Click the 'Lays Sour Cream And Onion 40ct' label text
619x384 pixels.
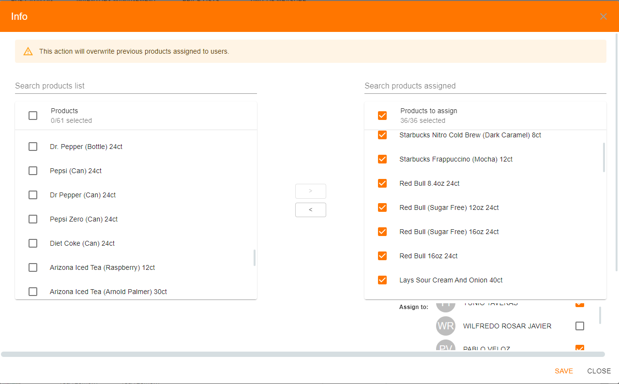tap(451, 280)
